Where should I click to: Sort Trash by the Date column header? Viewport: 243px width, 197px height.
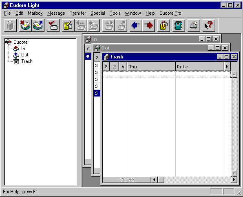point(200,67)
